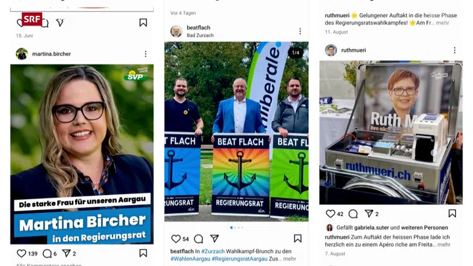Image resolution: width=473 pixels, height=266 pixels.
Task: Open the #Zurzach hashtag
Action: 213,251
